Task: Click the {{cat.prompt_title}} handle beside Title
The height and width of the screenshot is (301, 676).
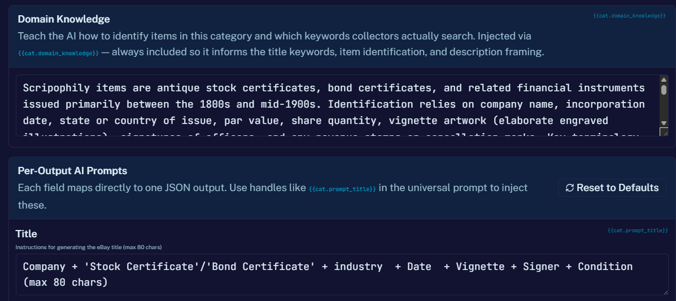Action: 638,231
